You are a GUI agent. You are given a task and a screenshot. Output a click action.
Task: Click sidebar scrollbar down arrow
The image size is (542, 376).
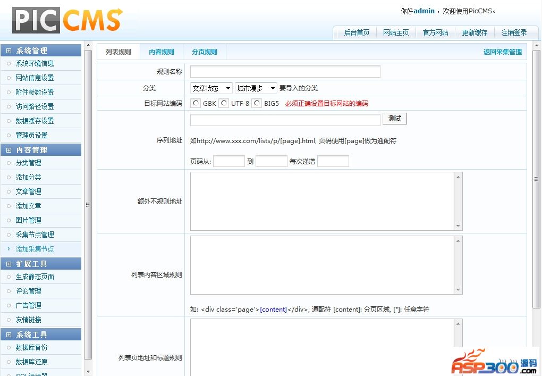coord(88,372)
